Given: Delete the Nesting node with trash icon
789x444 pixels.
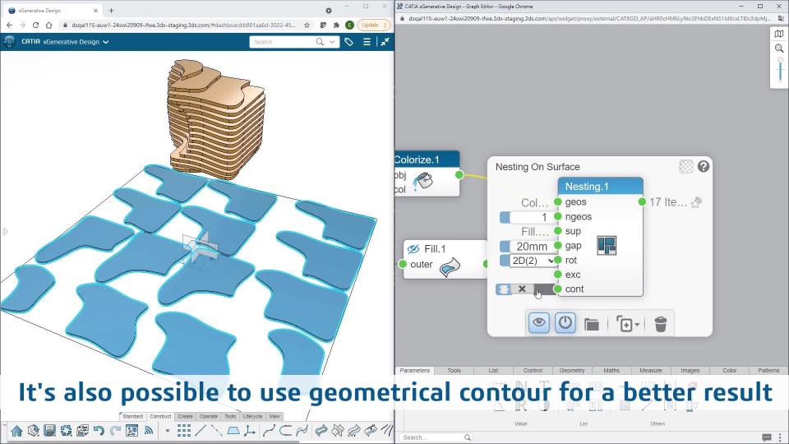Looking at the screenshot, I should 660,324.
